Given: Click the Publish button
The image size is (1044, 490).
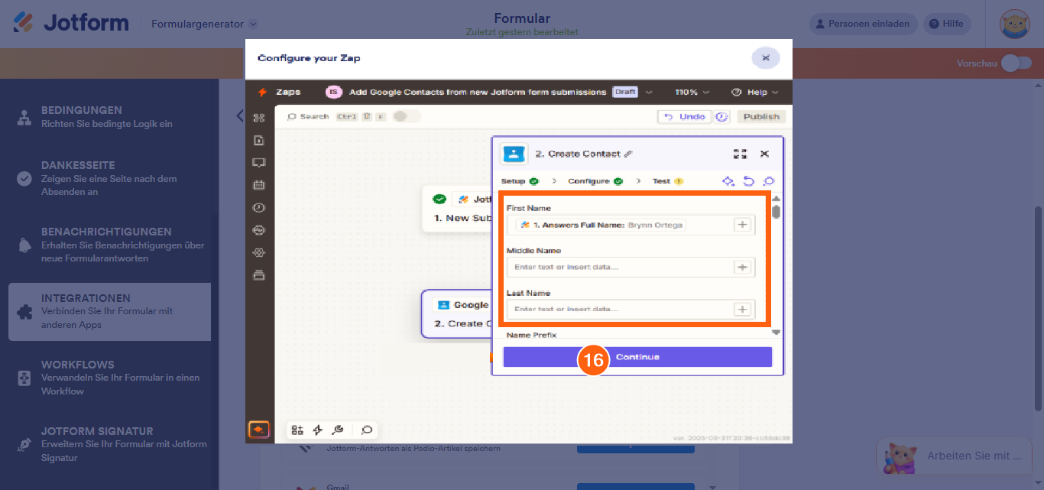Looking at the screenshot, I should [x=760, y=116].
